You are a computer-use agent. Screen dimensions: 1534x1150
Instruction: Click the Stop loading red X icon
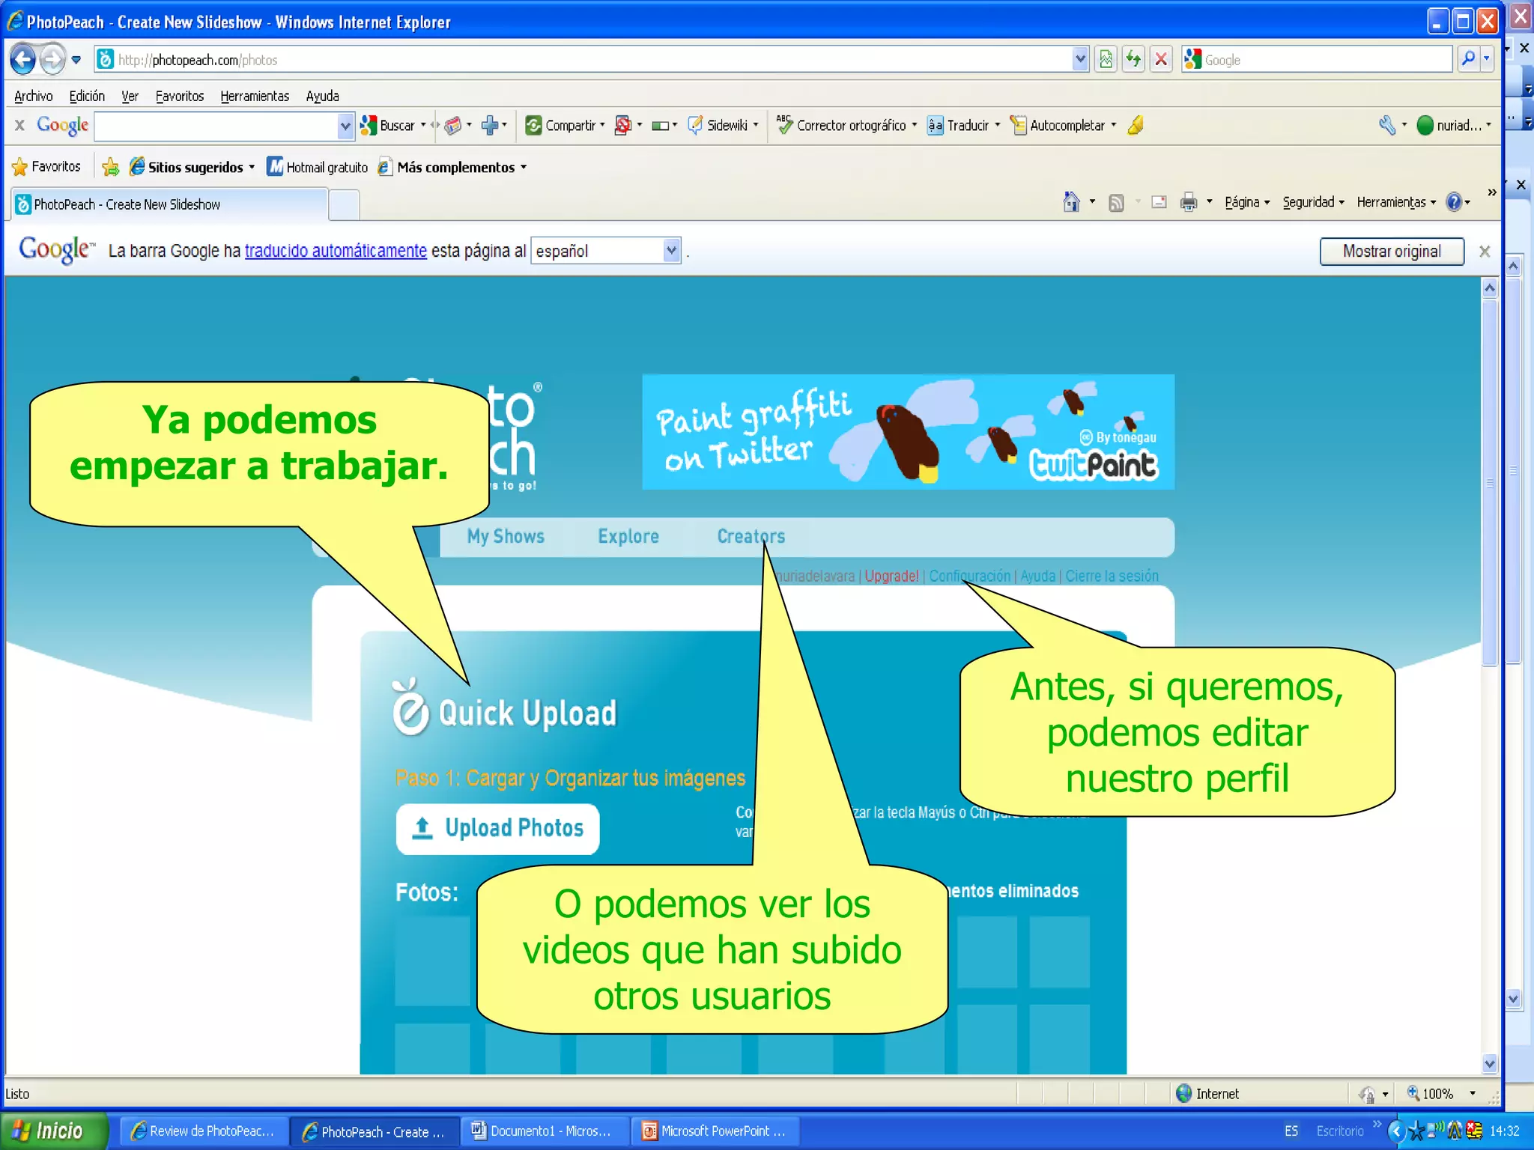tap(1160, 59)
